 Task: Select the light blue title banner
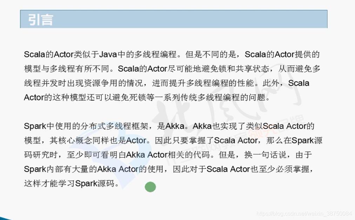[174, 19]
